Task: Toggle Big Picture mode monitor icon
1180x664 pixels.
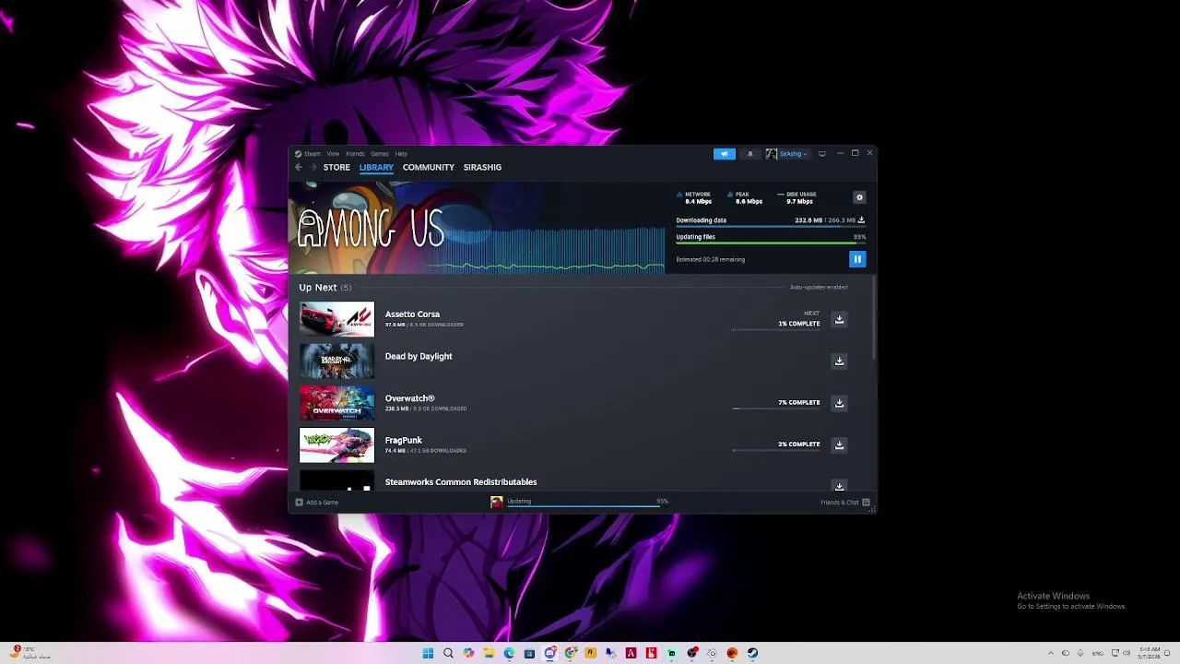Action: (822, 154)
